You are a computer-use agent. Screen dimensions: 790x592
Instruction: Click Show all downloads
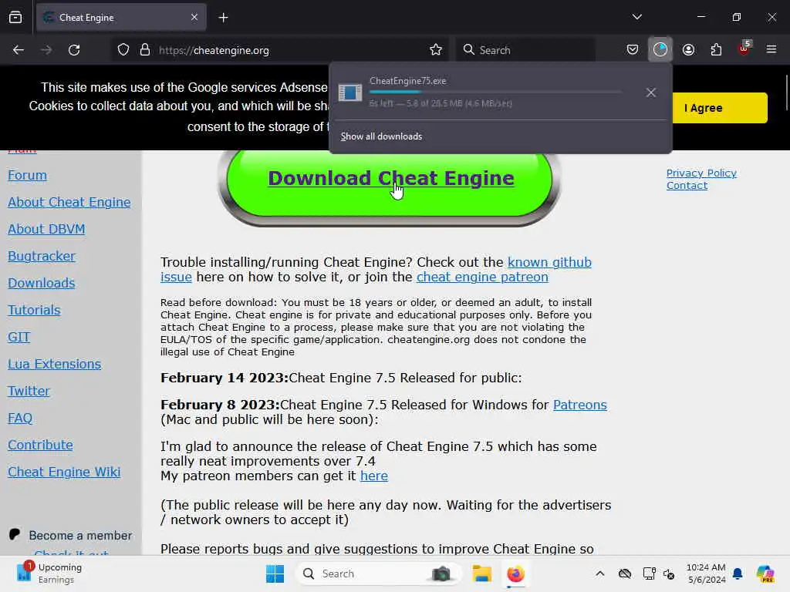pos(381,136)
